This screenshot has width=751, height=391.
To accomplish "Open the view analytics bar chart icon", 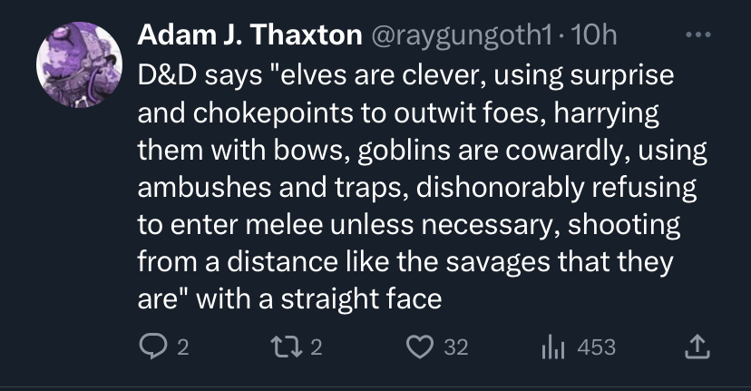I will point(553,347).
